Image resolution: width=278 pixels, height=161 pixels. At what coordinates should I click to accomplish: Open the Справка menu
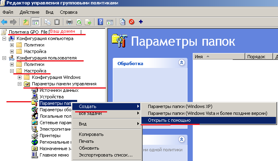pos(69,12)
